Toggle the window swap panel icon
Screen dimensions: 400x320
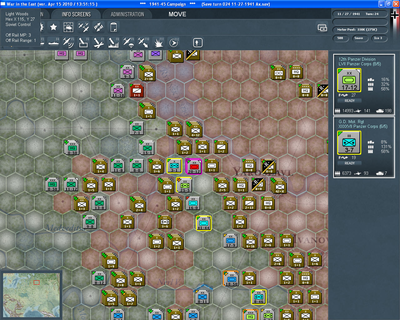pos(322,28)
